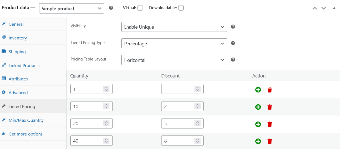Delete the quantity 20 tier row
340x149 pixels.
[270, 124]
